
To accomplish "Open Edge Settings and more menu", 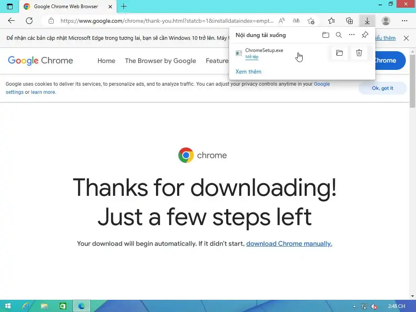I will click(x=404, y=21).
